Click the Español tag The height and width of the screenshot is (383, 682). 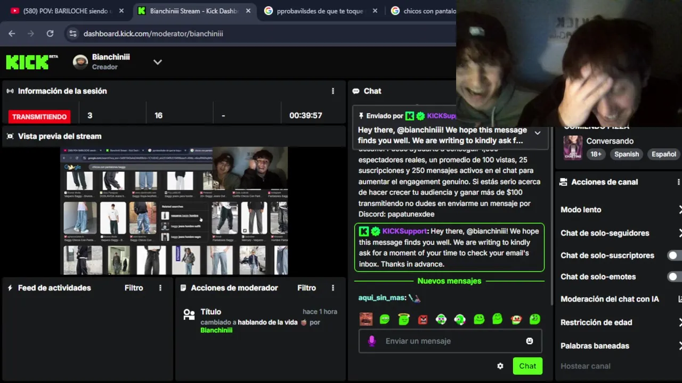664,154
